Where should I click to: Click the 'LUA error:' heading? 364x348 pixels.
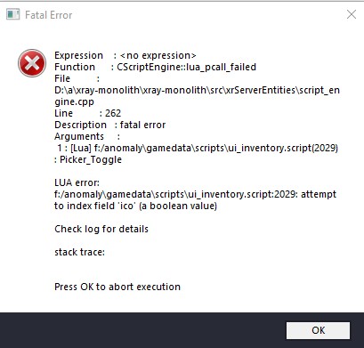77,182
